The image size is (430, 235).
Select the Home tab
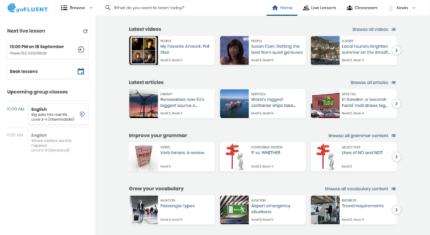(282, 7)
